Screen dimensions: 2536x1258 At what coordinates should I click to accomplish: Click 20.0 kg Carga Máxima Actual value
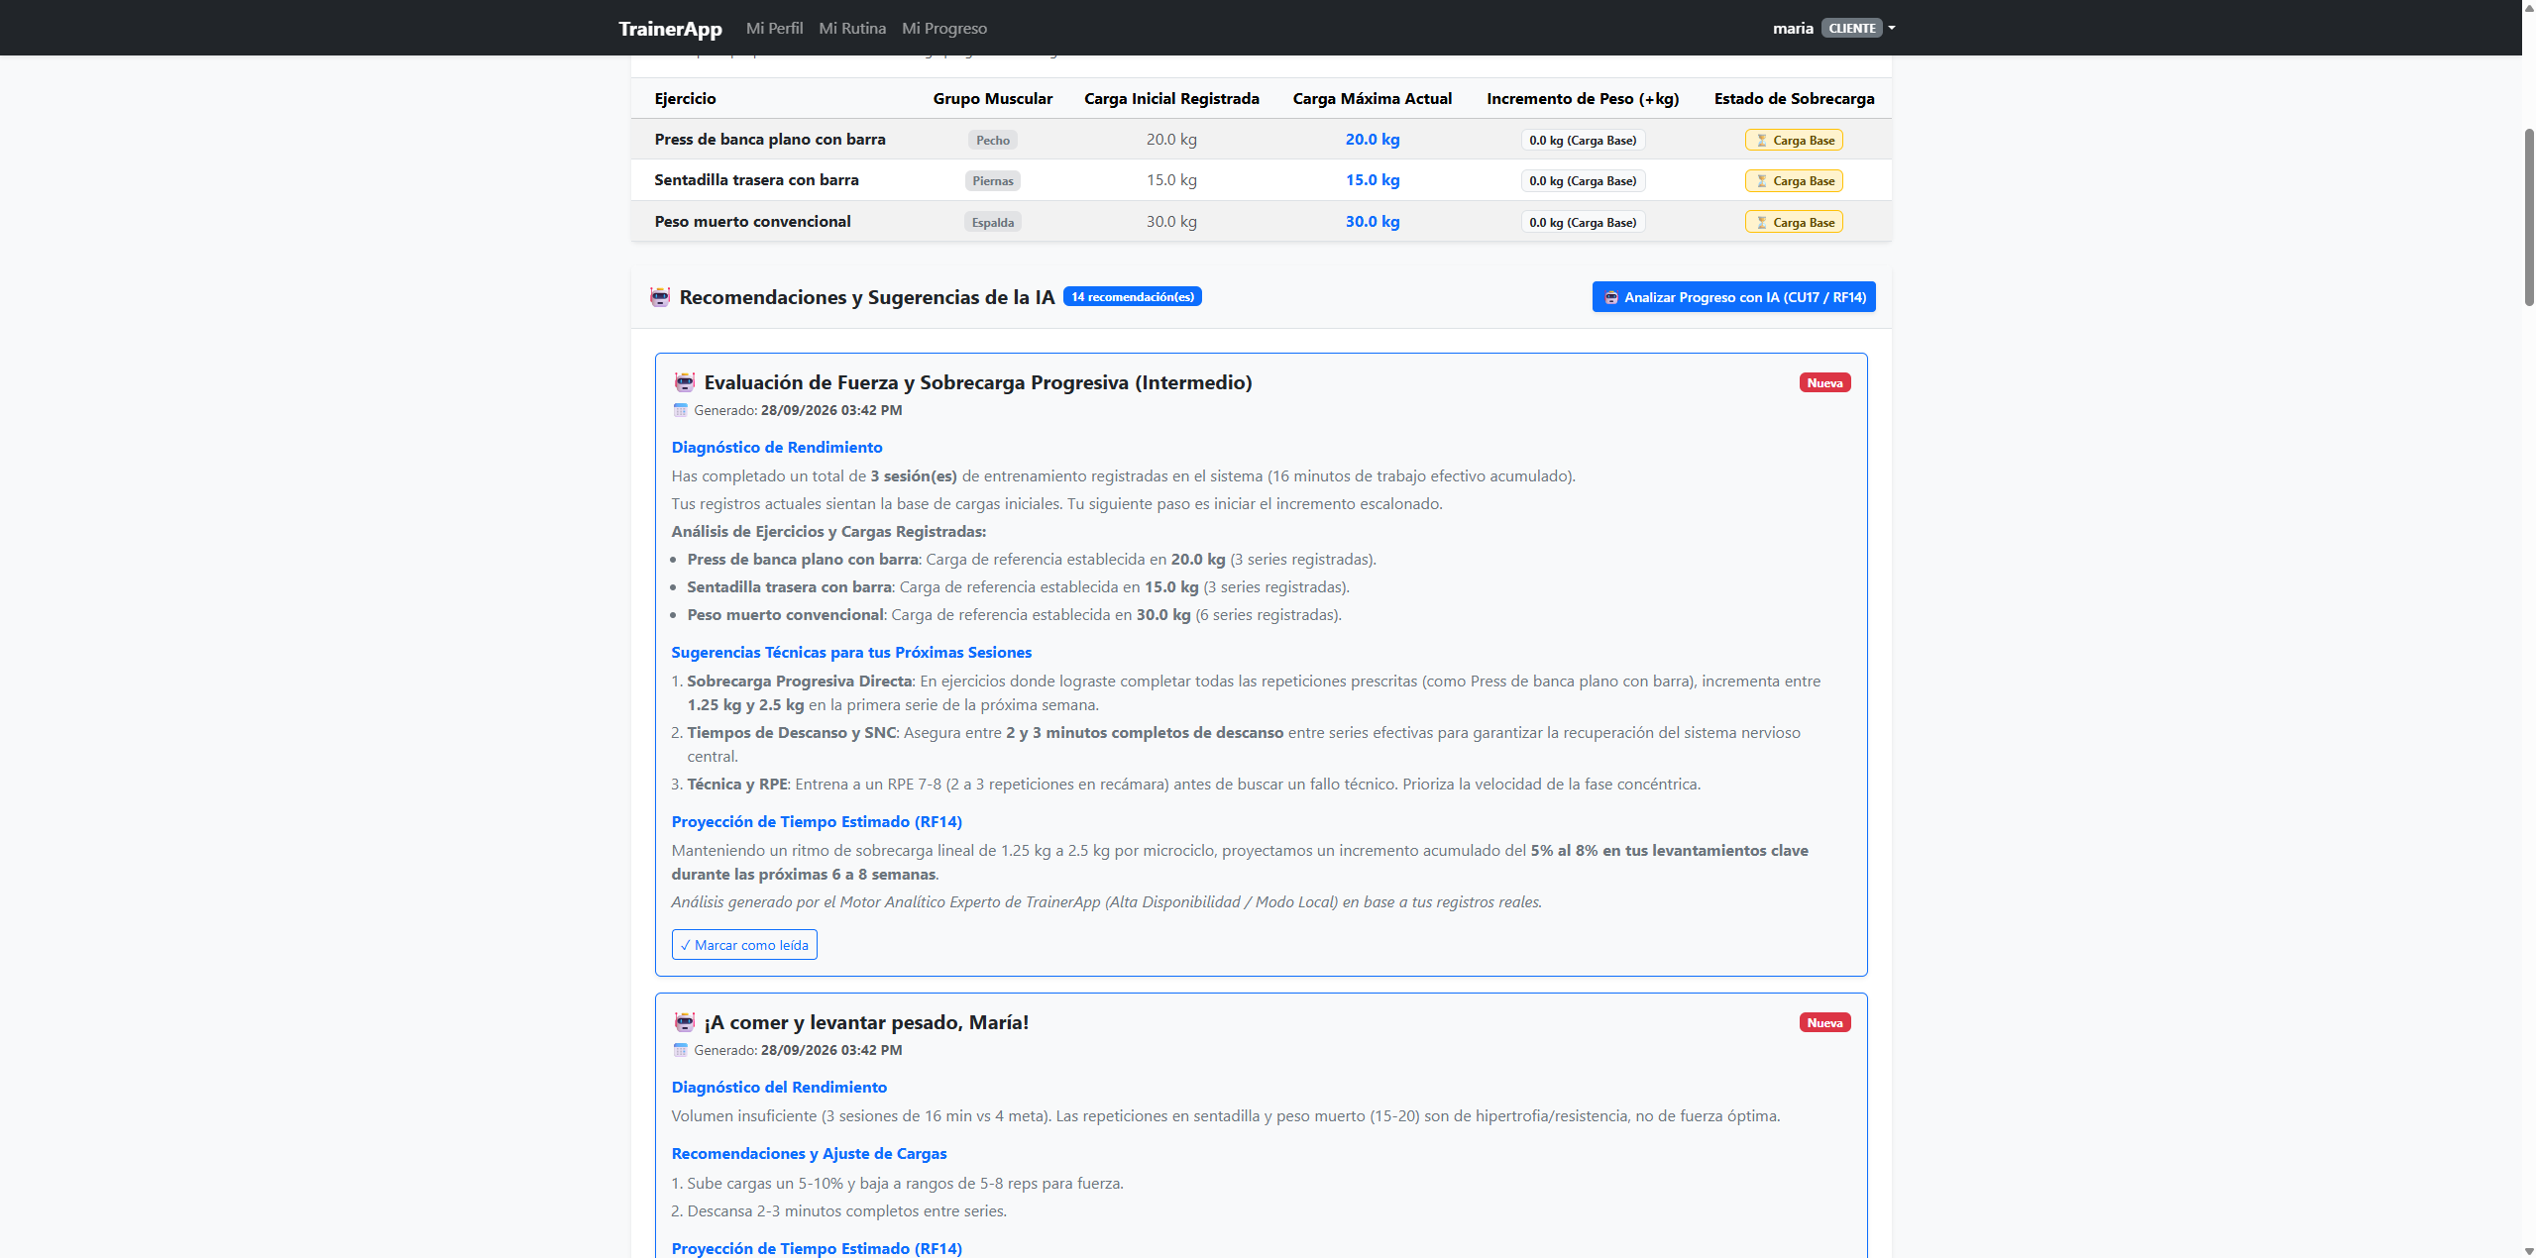point(1372,140)
